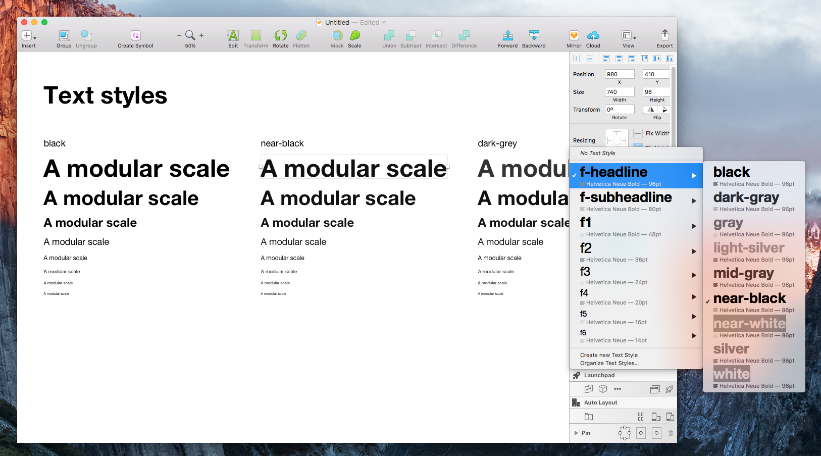Click the Group toolbar icon
This screenshot has width=821, height=456.
pos(64,35)
